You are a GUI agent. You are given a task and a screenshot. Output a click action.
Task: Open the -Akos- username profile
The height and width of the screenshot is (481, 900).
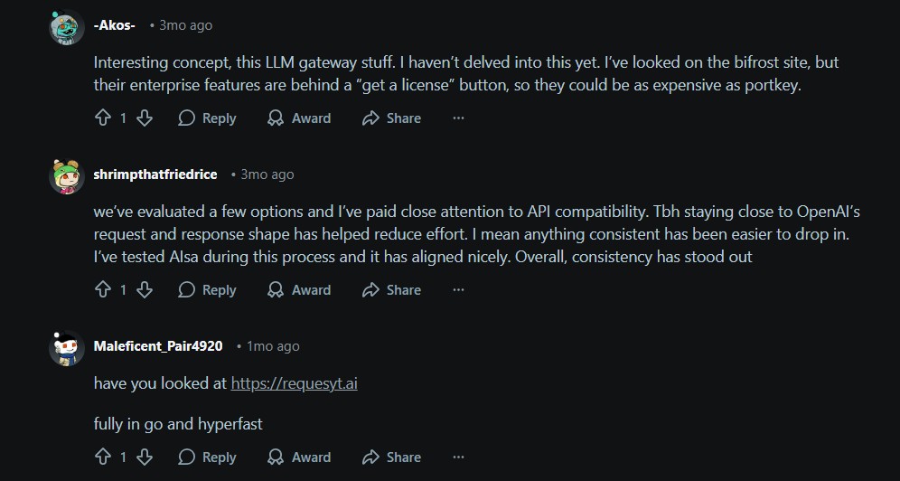(115, 25)
